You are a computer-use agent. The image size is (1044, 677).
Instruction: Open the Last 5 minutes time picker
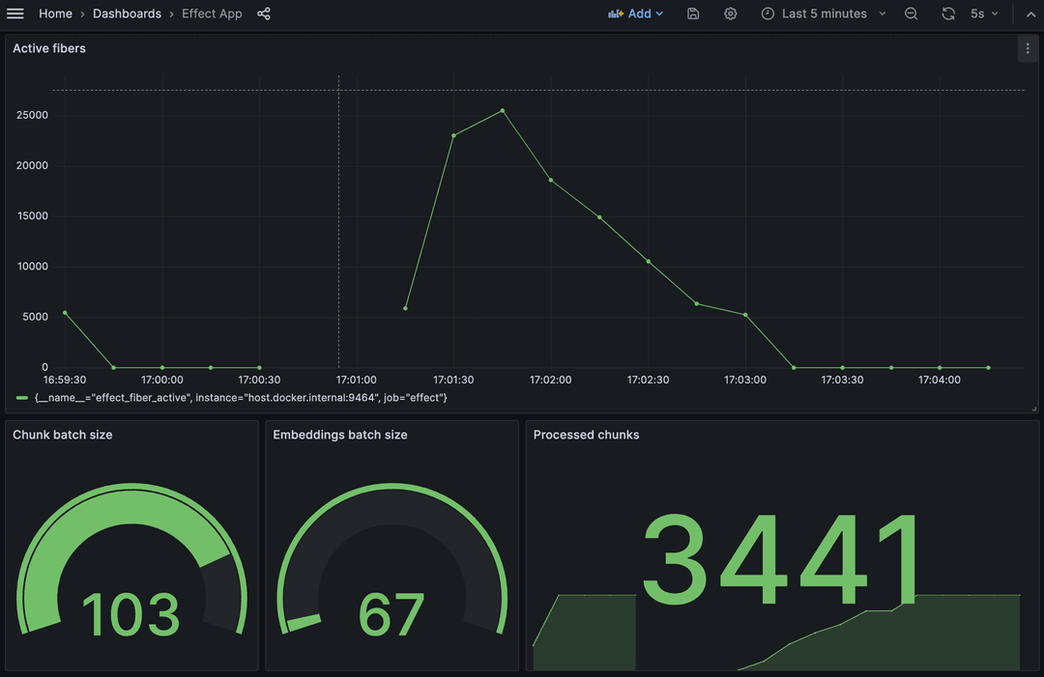(x=824, y=14)
